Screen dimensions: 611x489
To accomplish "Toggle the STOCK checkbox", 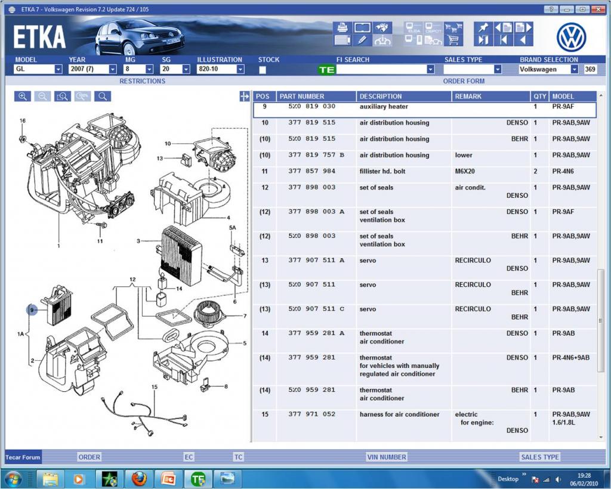I will (263, 70).
